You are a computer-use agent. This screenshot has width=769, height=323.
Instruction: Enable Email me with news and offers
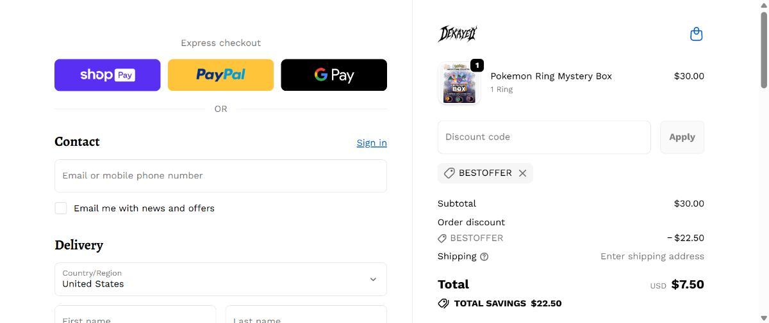pos(61,208)
